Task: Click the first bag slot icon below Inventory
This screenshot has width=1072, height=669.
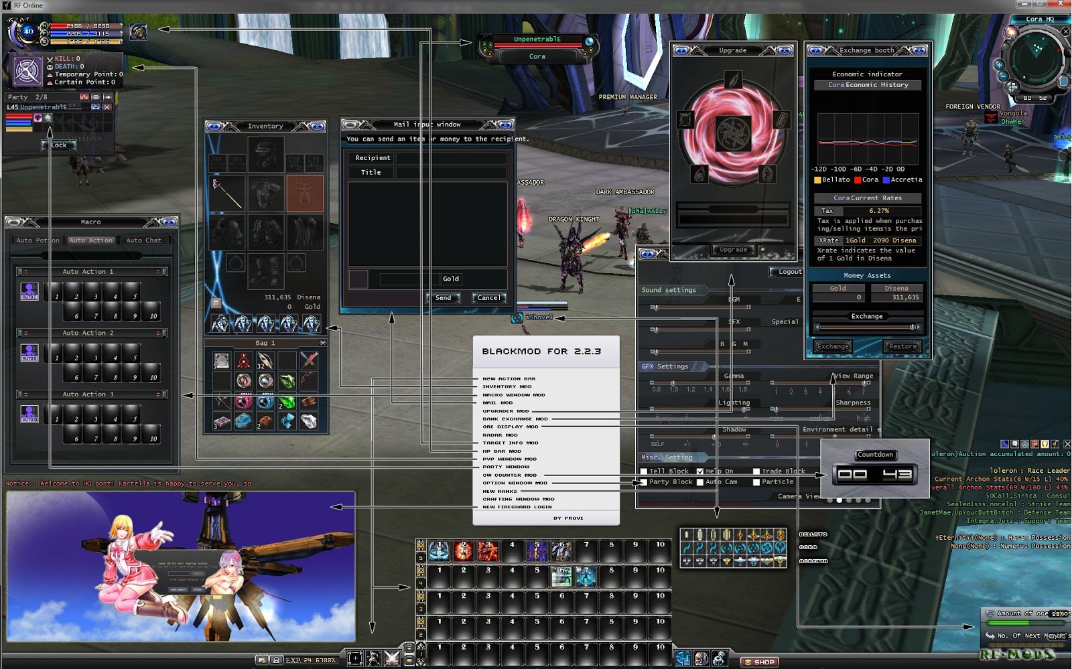Action: click(220, 323)
